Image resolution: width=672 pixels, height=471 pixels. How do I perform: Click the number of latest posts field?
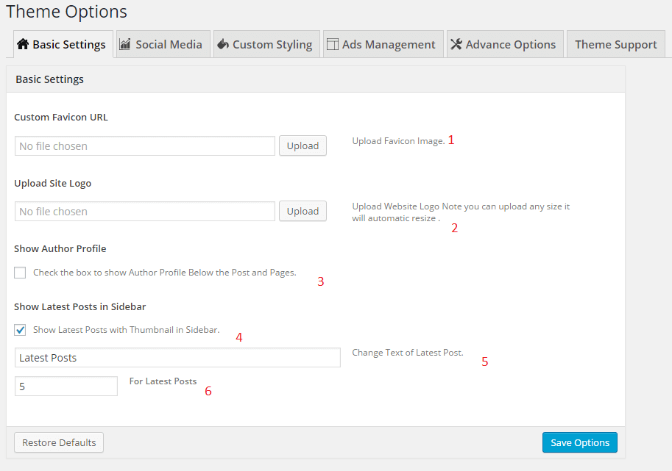(x=66, y=386)
